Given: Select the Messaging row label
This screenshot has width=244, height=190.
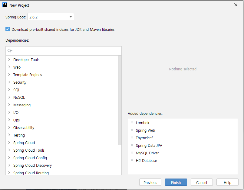Looking at the screenshot, I should (22, 105).
